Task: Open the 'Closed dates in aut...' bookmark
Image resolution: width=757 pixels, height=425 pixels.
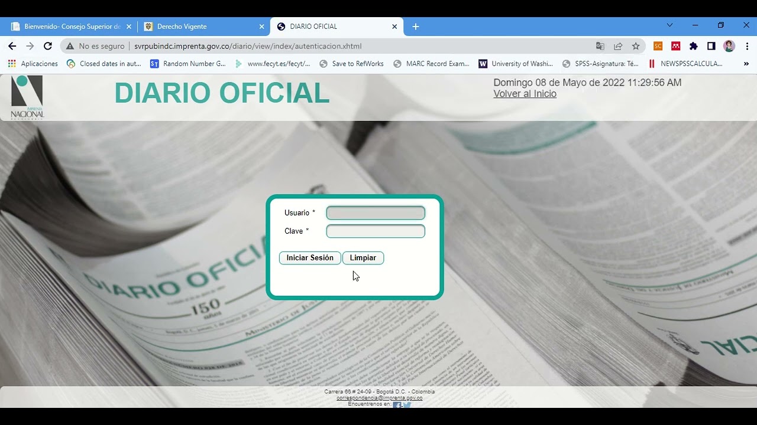Action: 104,64
